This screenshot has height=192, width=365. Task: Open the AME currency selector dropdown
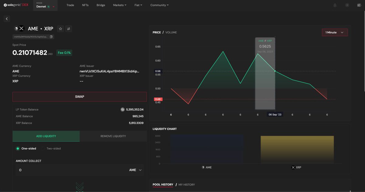click(x=136, y=170)
